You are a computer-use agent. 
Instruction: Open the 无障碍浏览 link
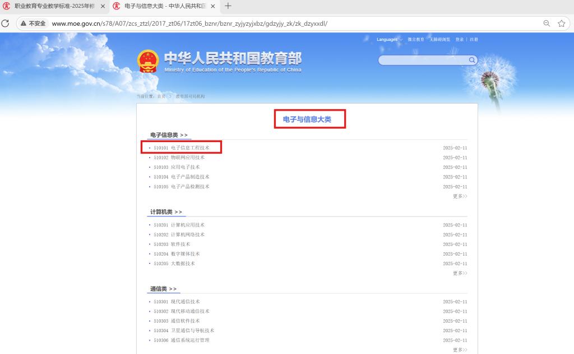[439, 40]
